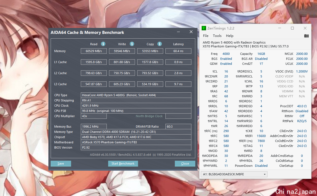
Task: Click the Freq value 4000 in ZenTimings
Action: pos(226,54)
